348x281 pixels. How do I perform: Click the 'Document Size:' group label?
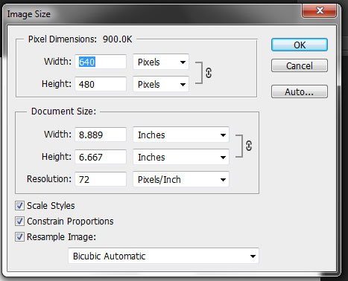click(63, 112)
